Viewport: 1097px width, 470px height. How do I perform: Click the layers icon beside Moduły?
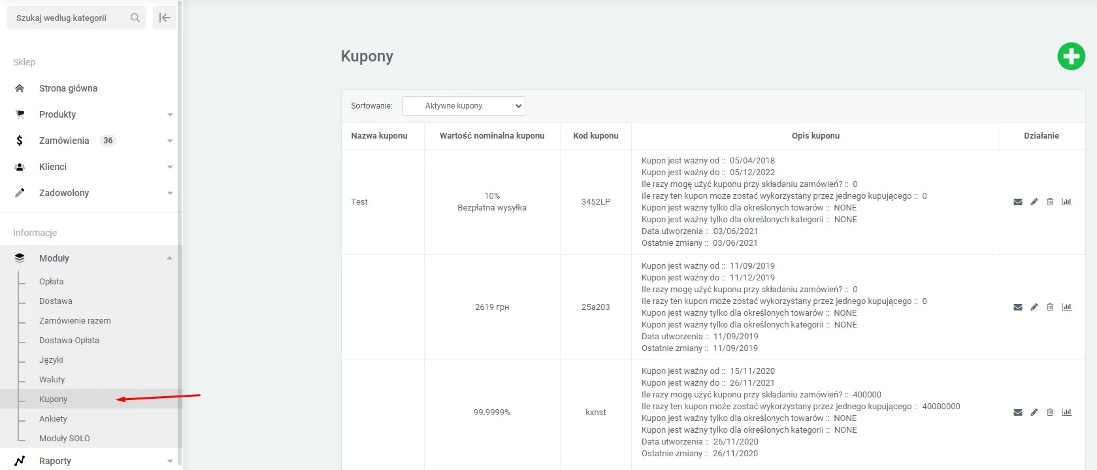20,258
